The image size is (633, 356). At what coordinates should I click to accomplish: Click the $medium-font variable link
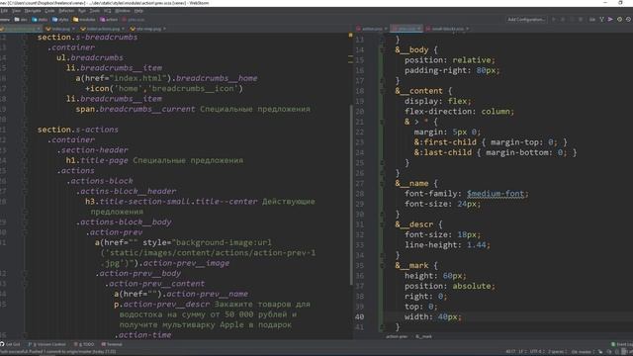point(496,194)
